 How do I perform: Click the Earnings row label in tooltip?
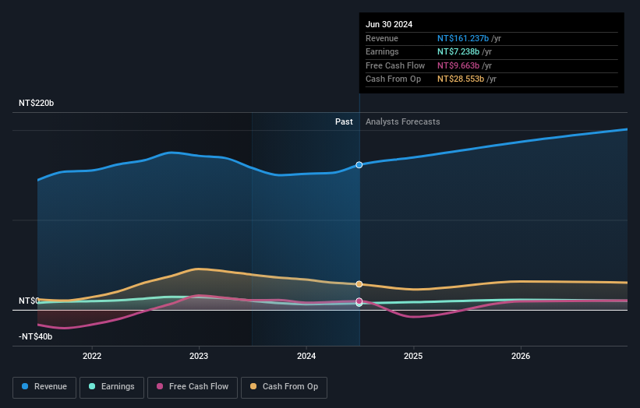point(382,51)
